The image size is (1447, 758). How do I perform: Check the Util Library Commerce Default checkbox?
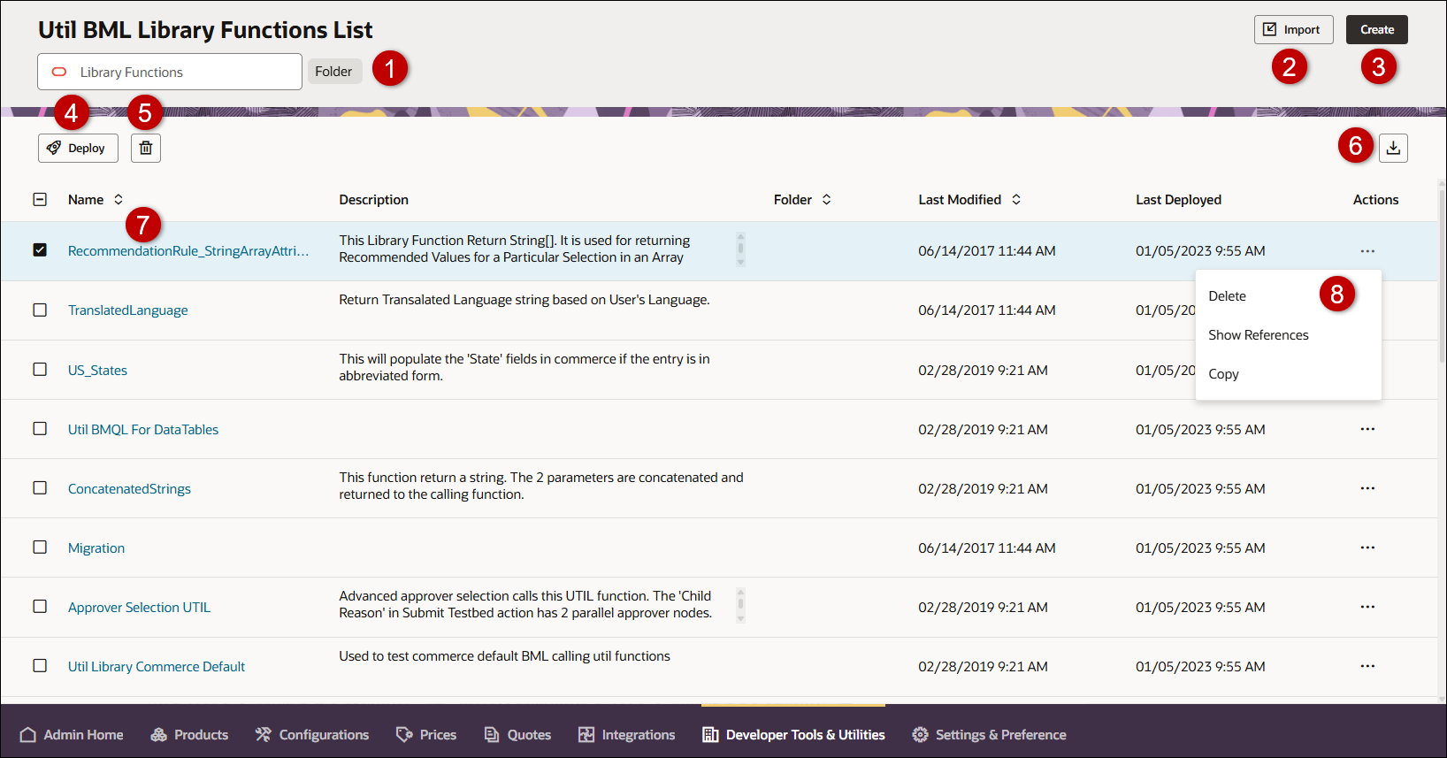click(40, 665)
